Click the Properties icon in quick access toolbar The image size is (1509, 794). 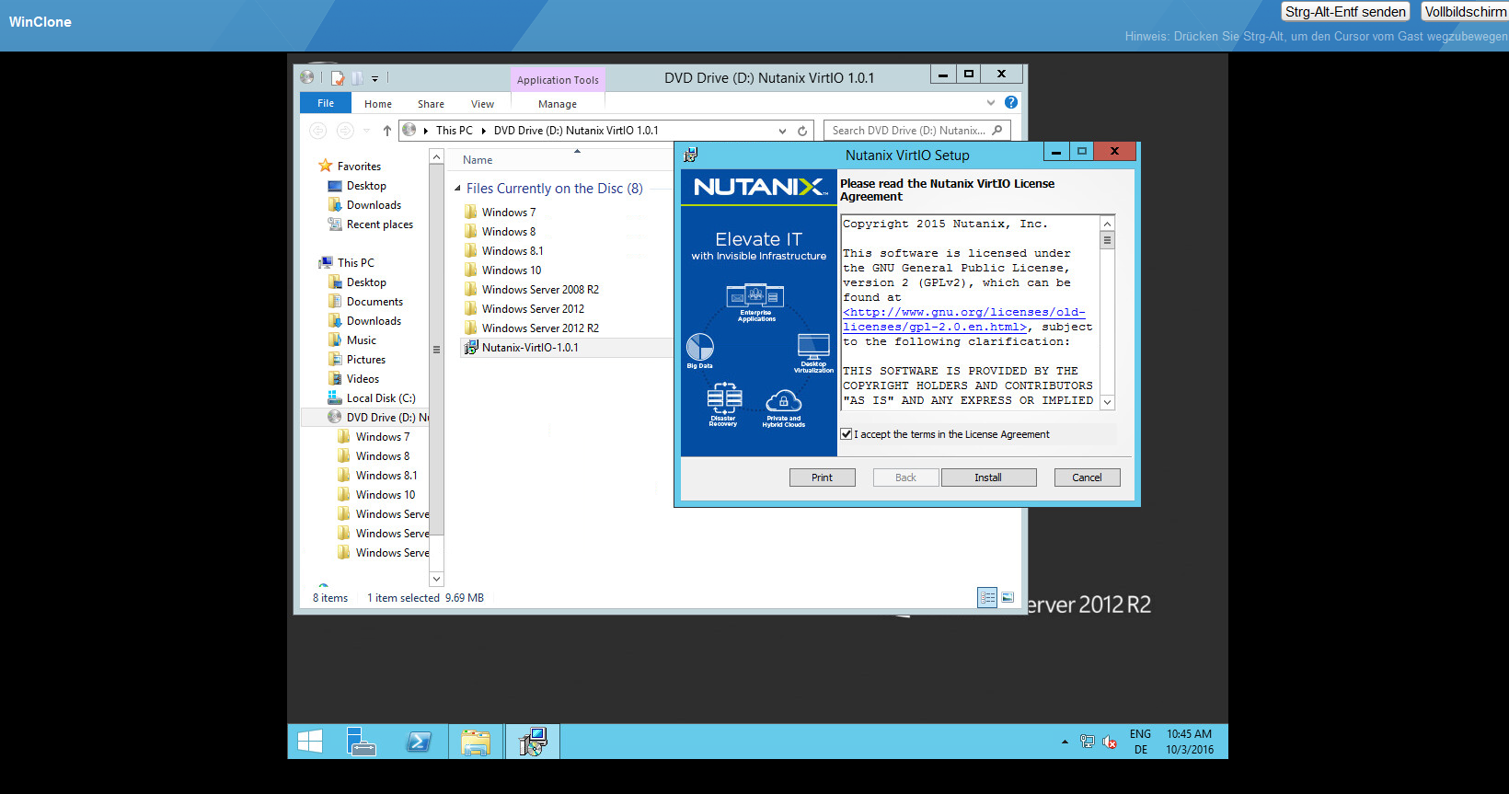(338, 78)
